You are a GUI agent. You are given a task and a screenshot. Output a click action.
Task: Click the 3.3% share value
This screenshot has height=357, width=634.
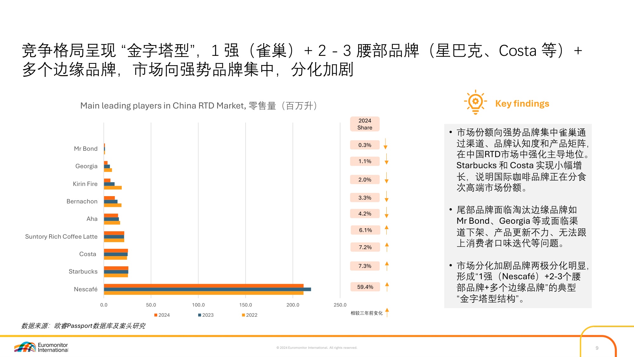pyautogui.click(x=365, y=198)
